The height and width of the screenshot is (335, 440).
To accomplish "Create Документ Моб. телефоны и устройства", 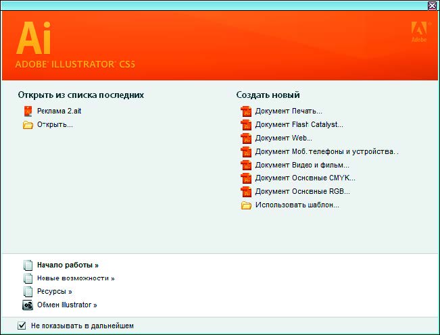I will click(326, 151).
